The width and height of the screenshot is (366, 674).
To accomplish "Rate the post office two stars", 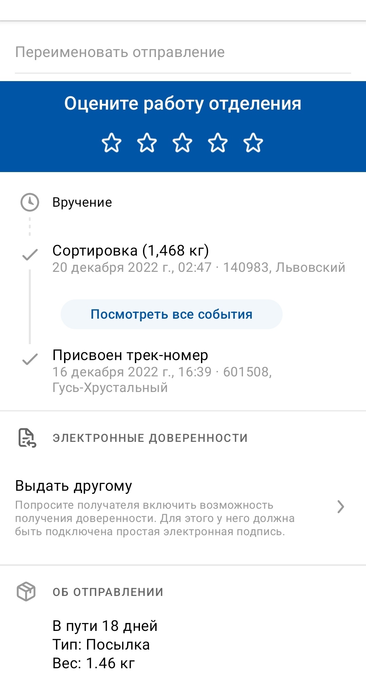I will [147, 143].
